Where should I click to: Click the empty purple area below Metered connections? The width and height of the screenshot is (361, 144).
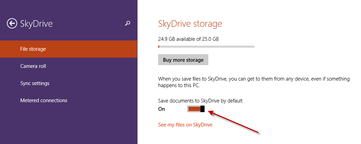(x=69, y=126)
